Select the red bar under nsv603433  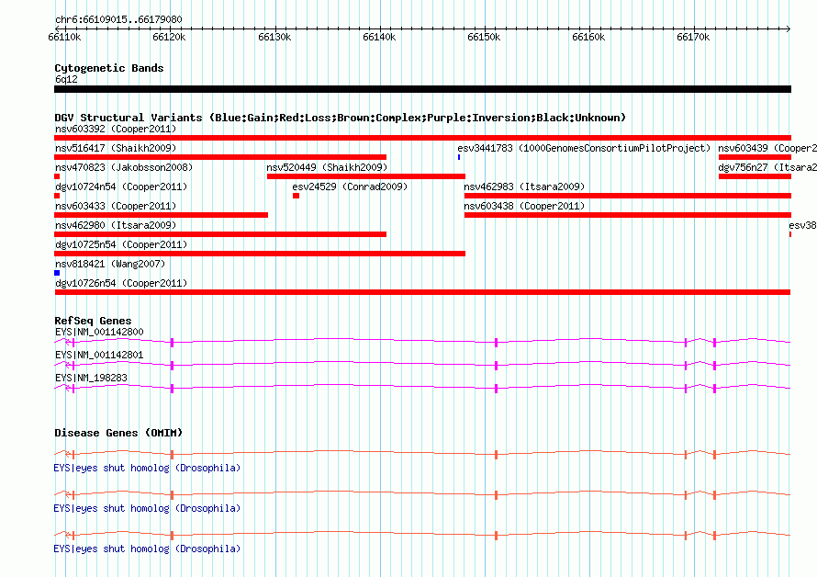pyautogui.click(x=161, y=215)
